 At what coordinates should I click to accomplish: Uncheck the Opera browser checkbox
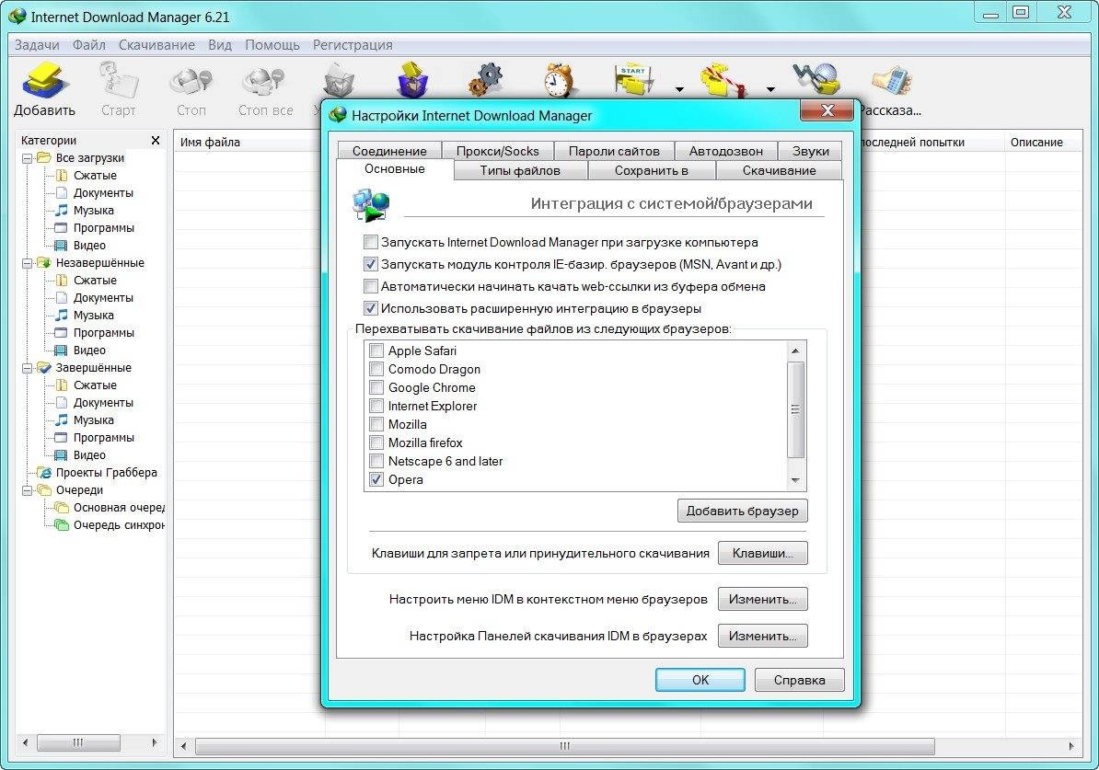[x=376, y=479]
